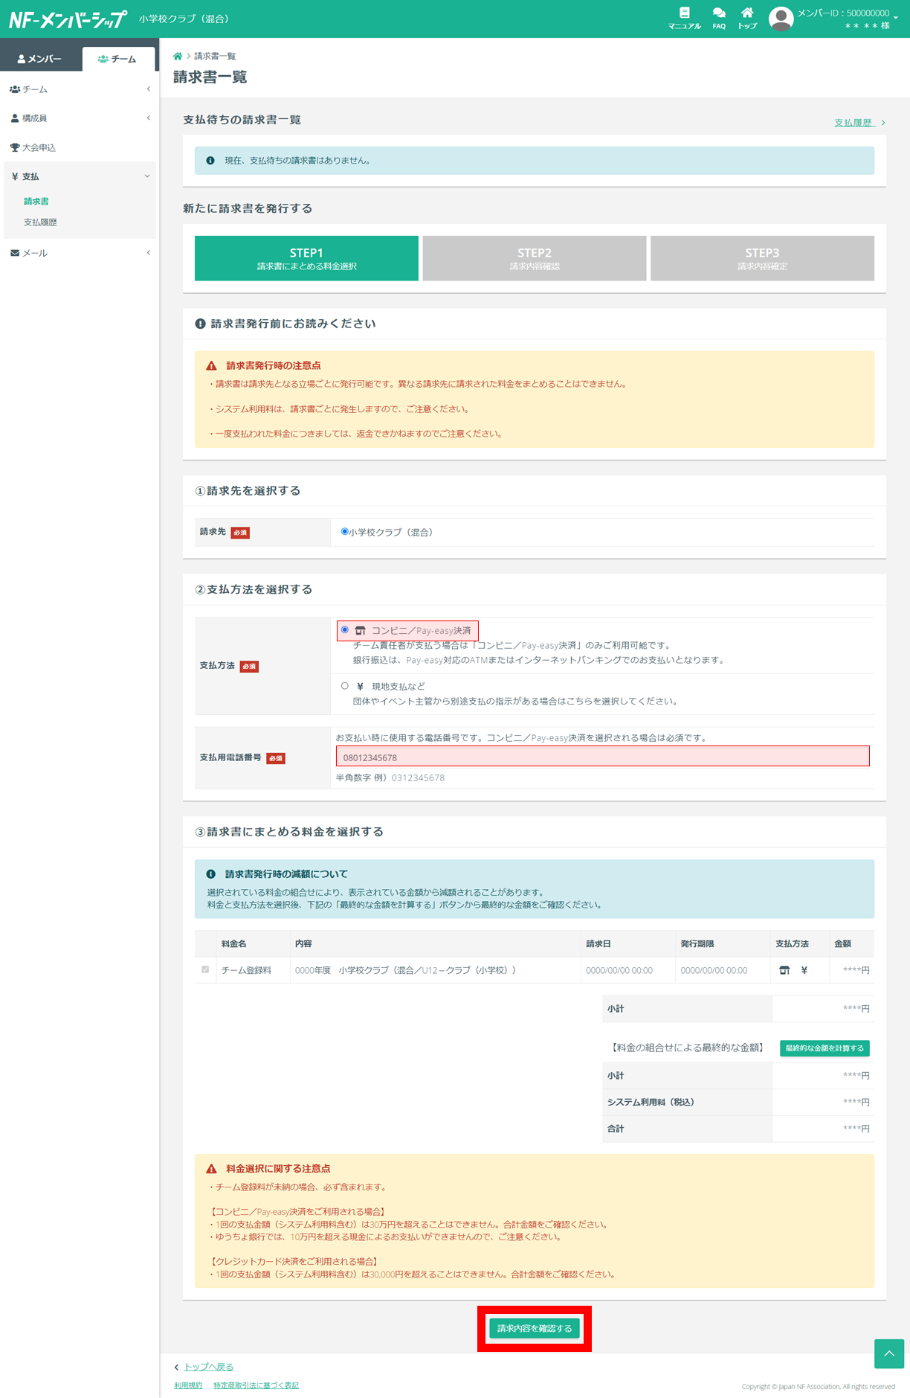910x1398 pixels.
Task: Click the store icon beside コンビニ／Pay-easy決済
Action: [x=361, y=630]
